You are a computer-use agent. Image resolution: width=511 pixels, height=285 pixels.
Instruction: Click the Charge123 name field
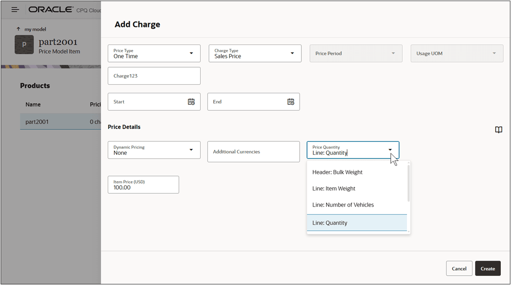point(154,76)
